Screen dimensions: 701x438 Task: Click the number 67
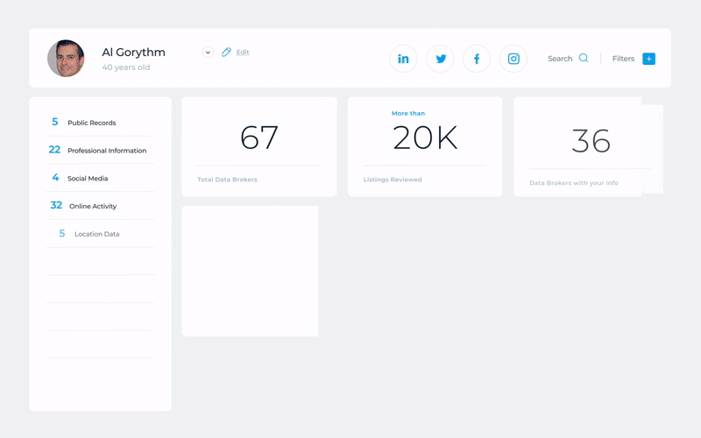(x=259, y=138)
